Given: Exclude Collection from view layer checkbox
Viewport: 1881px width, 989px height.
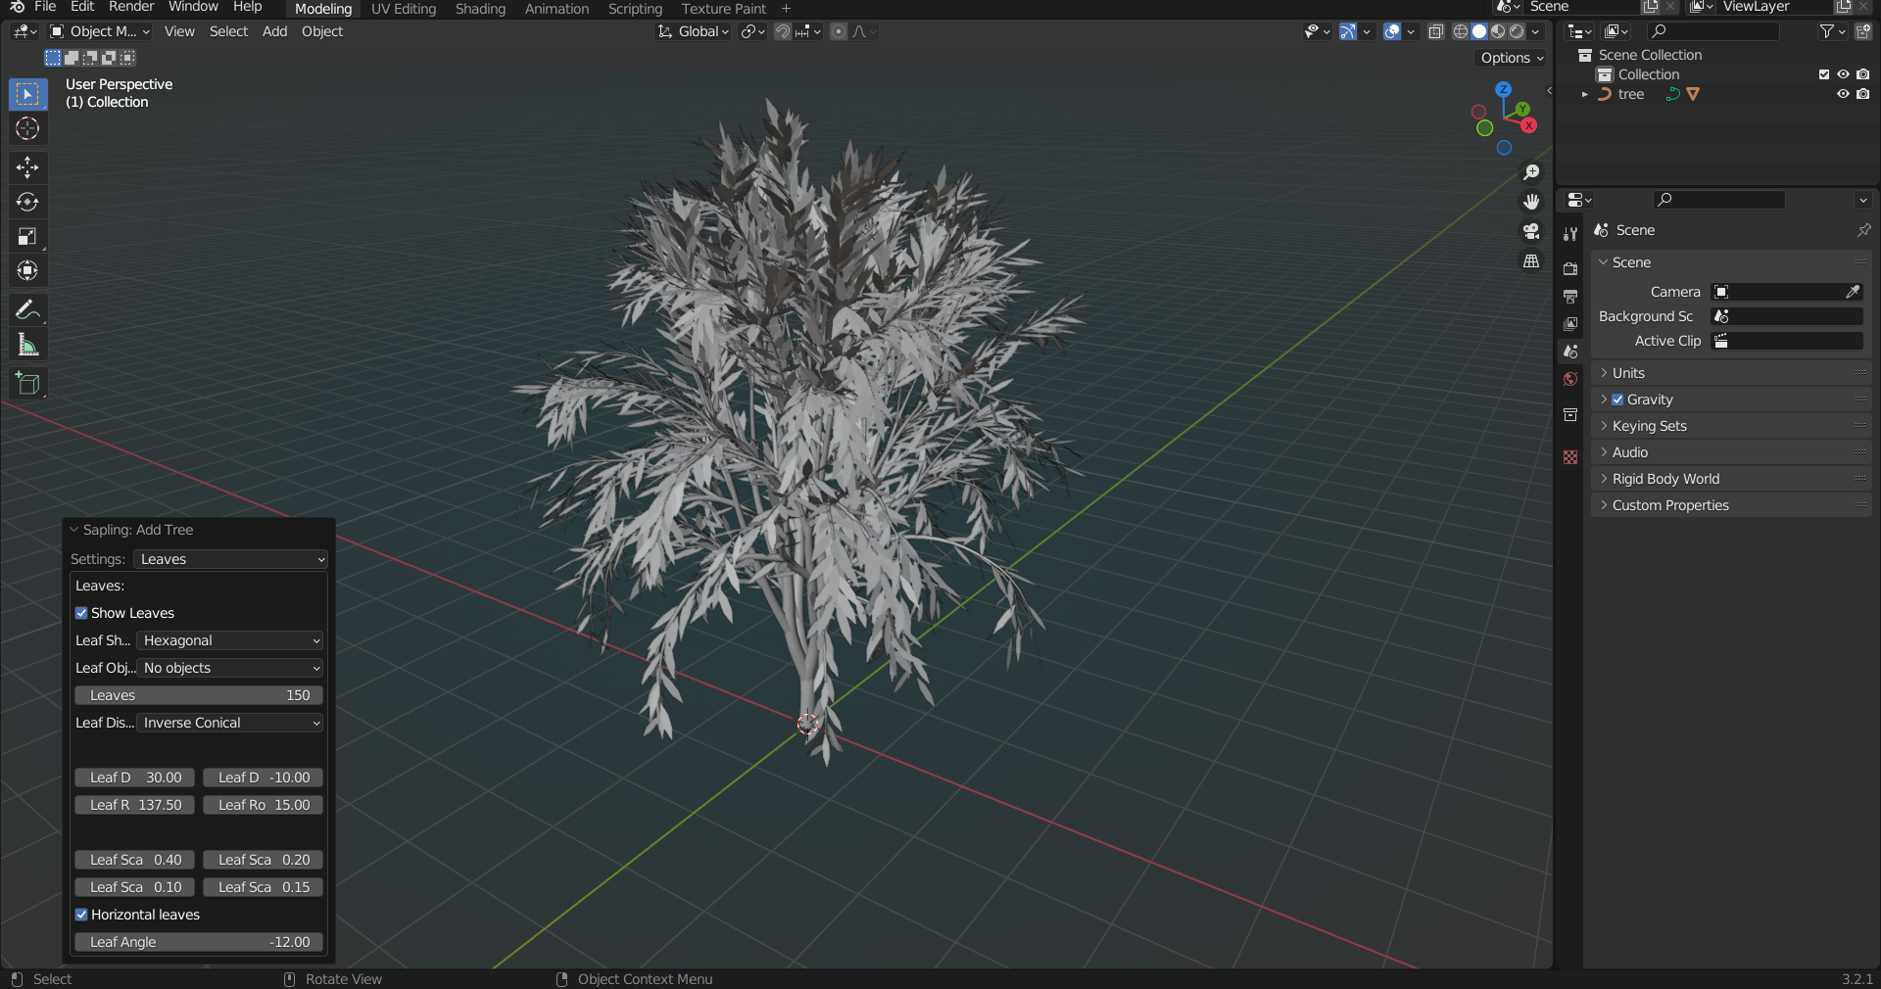Looking at the screenshot, I should pyautogui.click(x=1823, y=74).
